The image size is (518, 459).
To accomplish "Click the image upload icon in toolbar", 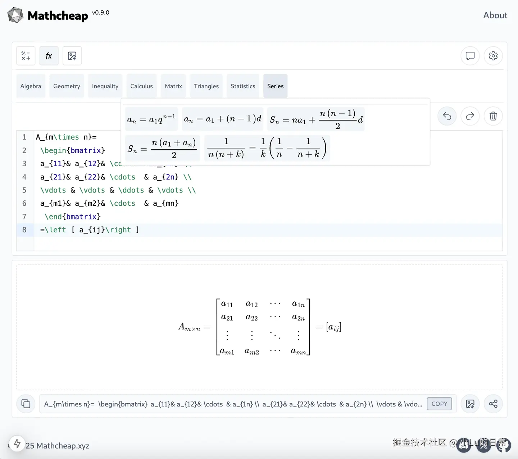I will (x=72, y=56).
